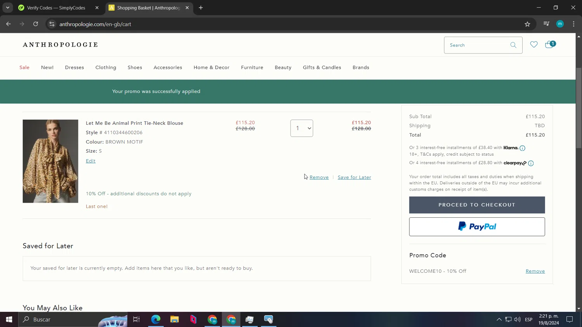The image size is (582, 327).
Task: Open the wishlist heart icon
Action: pyautogui.click(x=534, y=45)
